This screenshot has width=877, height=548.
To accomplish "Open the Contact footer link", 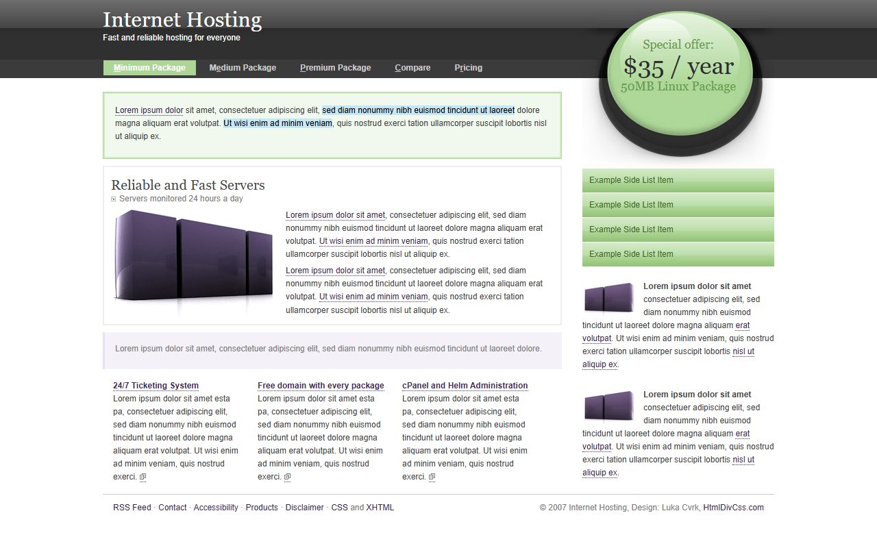I will 172,508.
